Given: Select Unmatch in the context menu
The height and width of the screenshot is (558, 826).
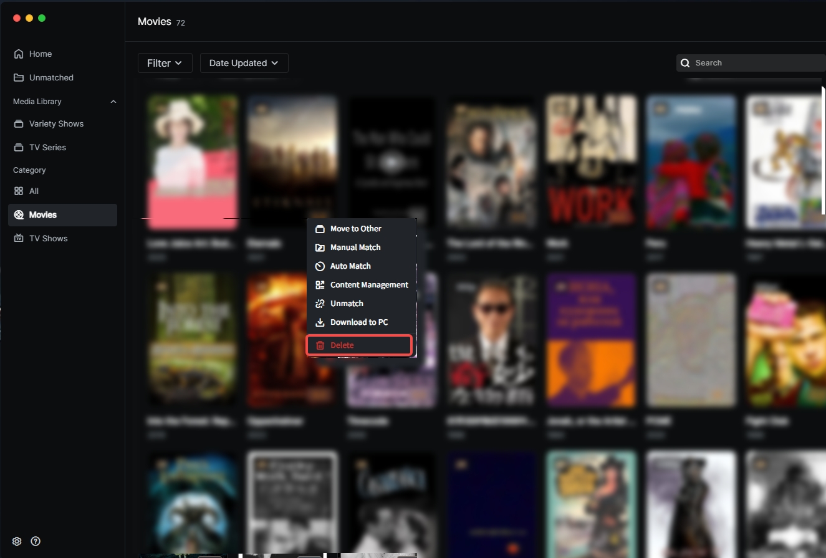Looking at the screenshot, I should pyautogui.click(x=346, y=304).
